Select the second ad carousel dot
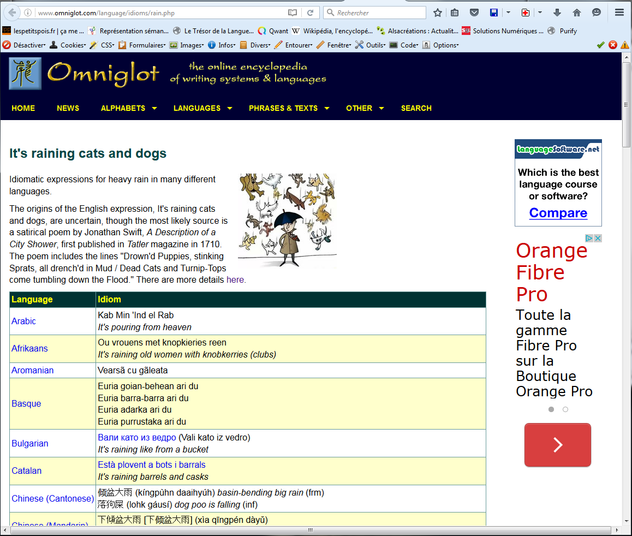632x536 pixels. tap(565, 409)
